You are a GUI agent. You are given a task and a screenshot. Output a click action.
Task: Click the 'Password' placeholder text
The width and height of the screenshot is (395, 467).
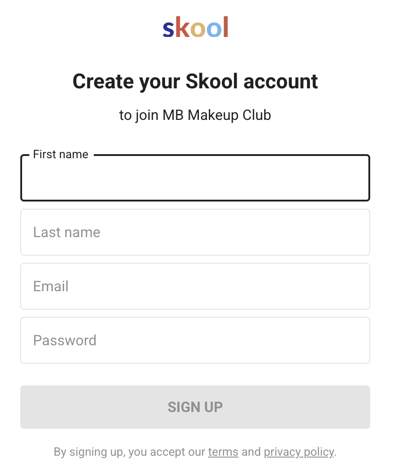point(65,340)
